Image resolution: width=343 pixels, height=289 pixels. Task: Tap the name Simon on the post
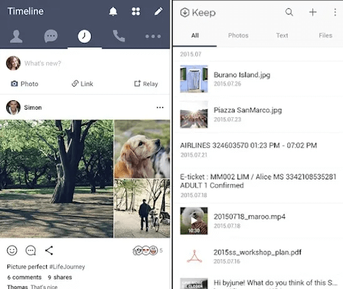coord(33,108)
